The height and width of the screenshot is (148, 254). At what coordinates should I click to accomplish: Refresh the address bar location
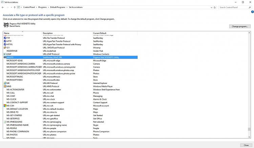tap(215, 7)
